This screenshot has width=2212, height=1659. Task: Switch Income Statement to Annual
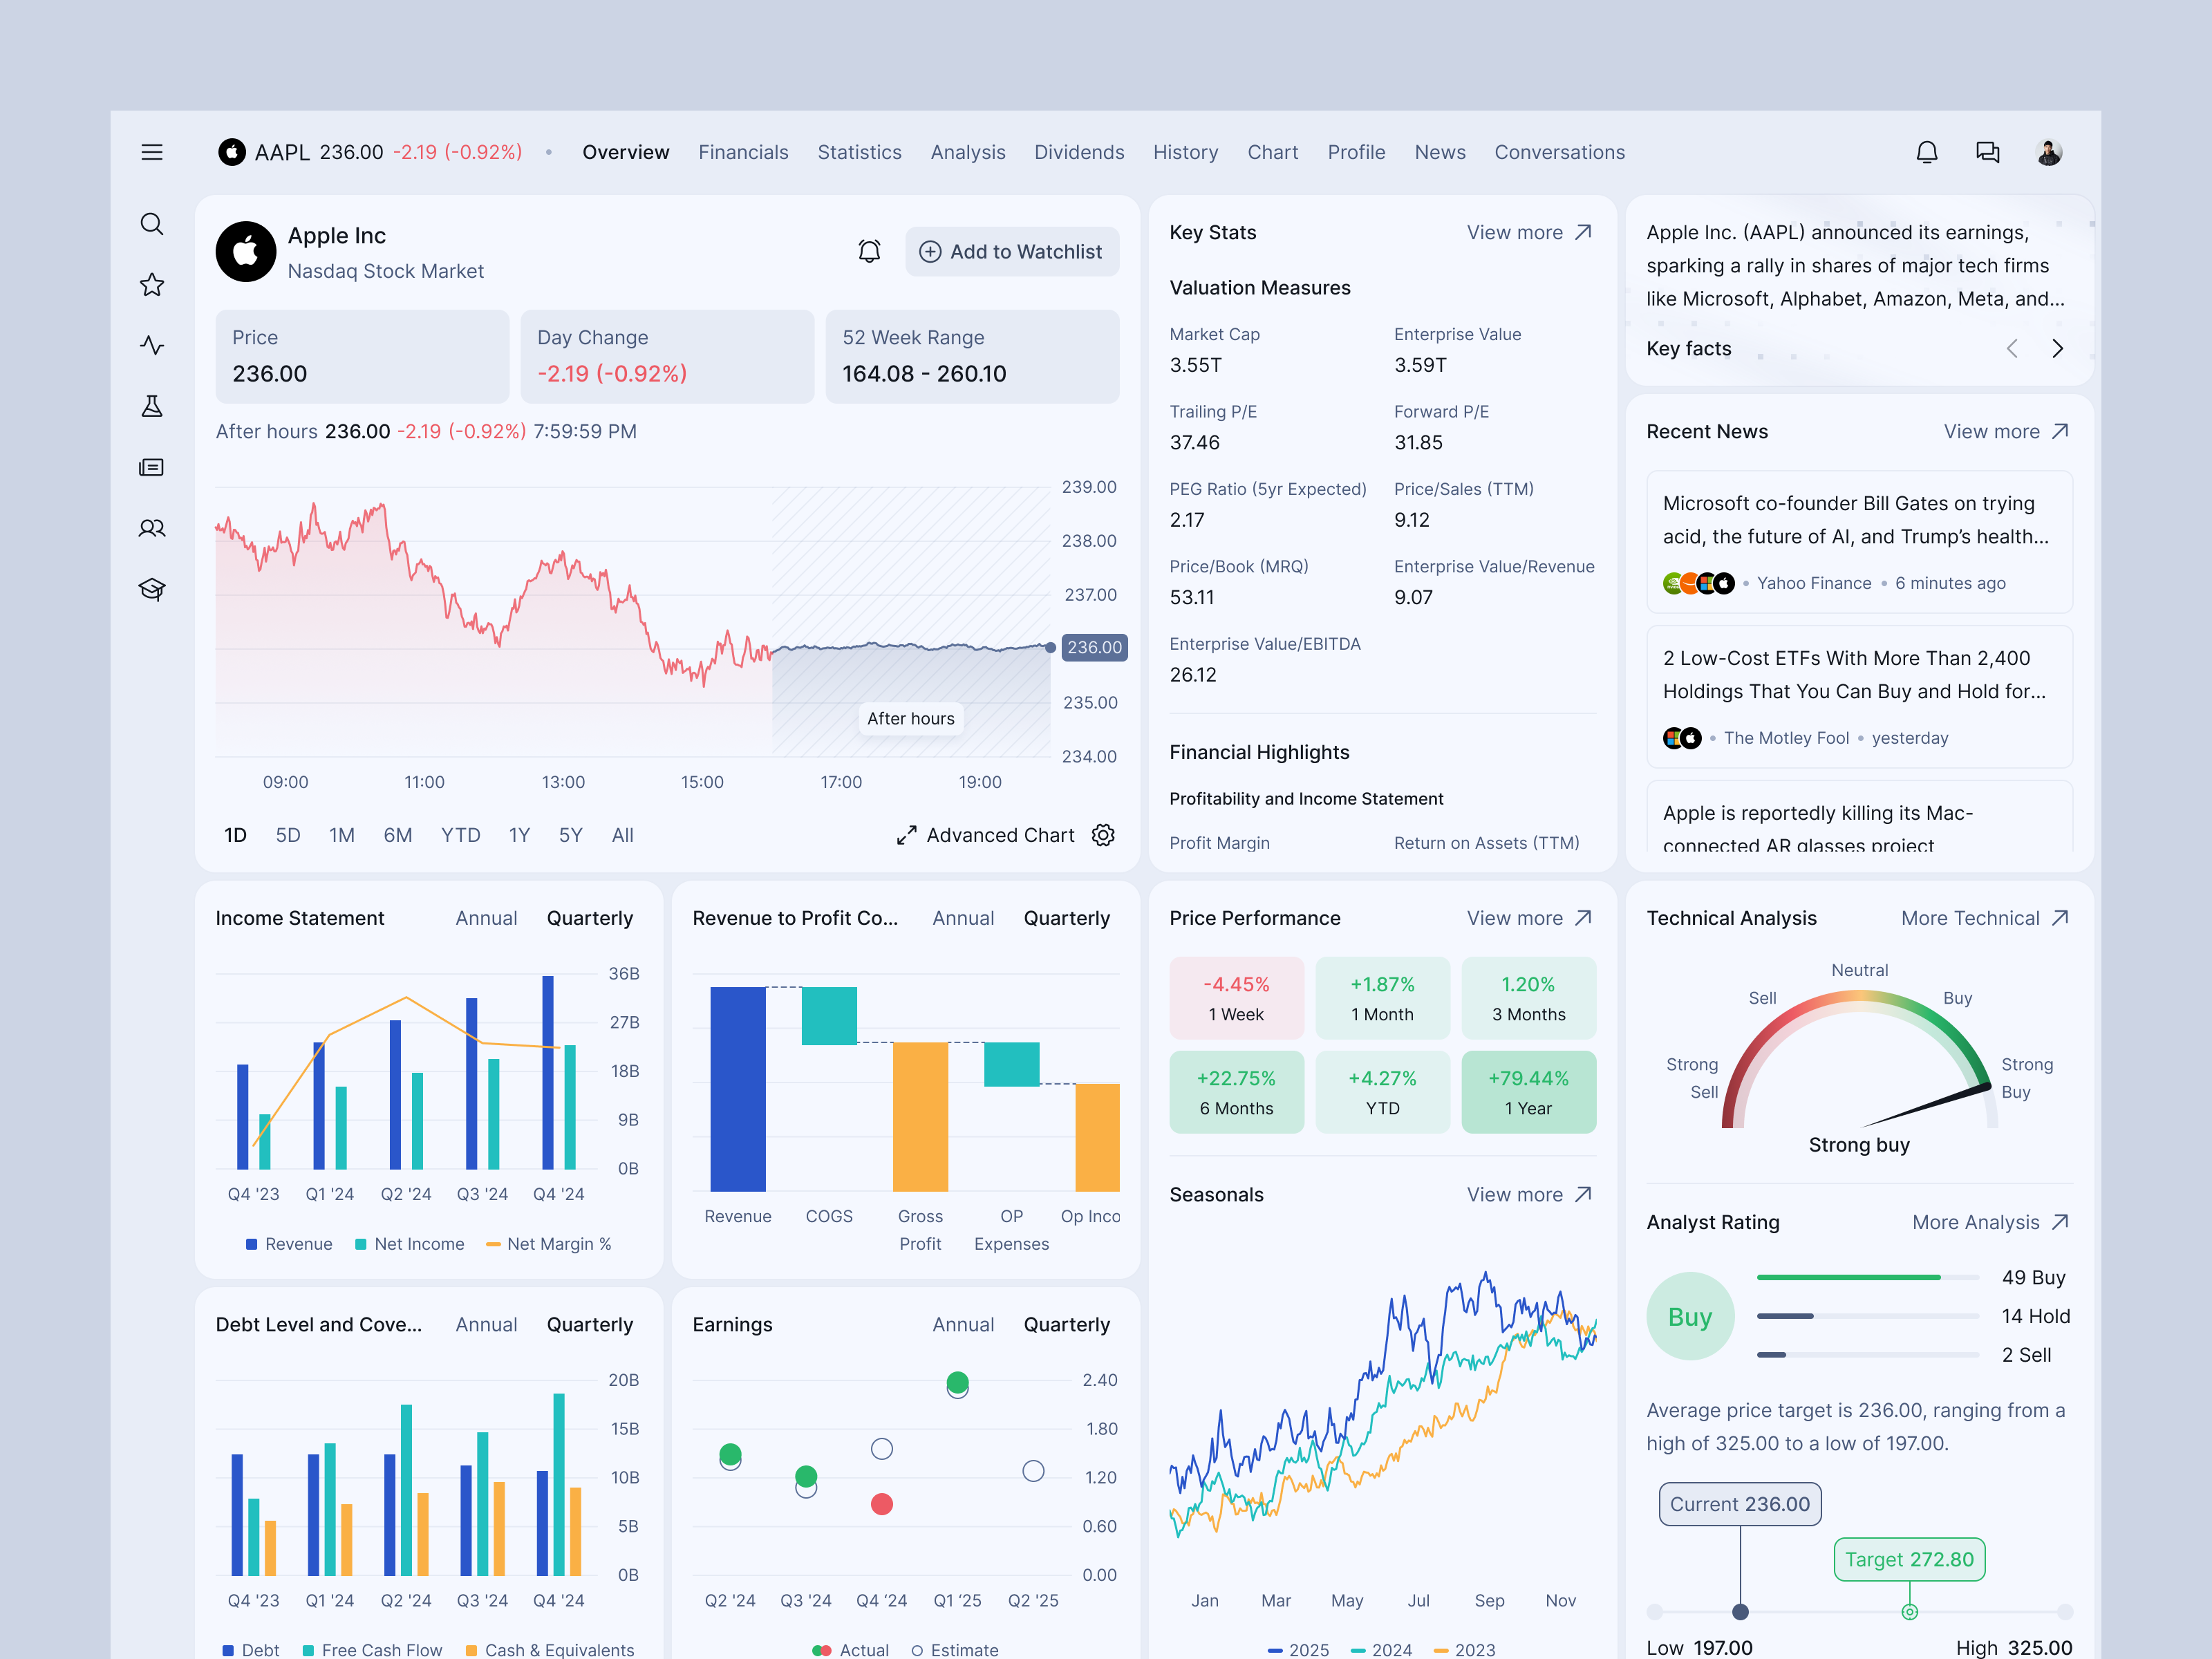coord(486,918)
